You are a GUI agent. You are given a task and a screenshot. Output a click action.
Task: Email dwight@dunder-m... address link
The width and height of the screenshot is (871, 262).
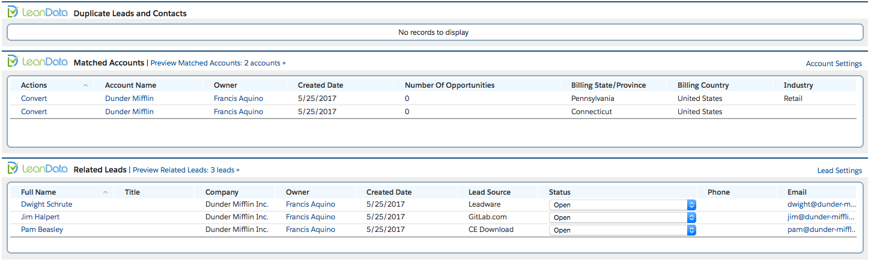pos(822,204)
